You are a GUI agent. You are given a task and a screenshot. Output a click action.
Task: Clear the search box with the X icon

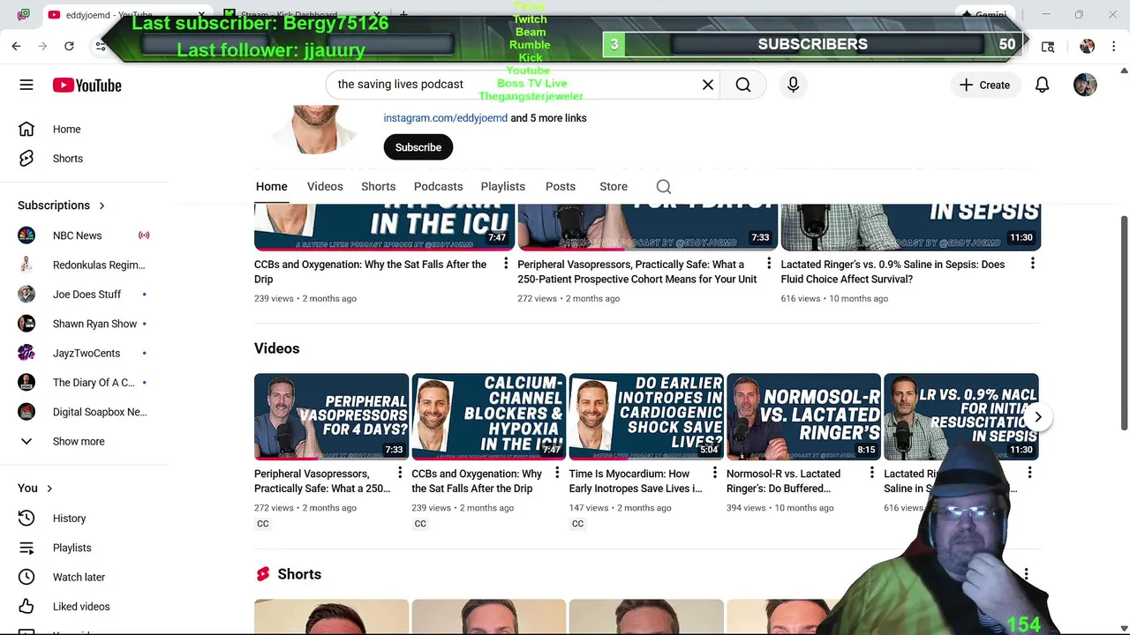pos(708,85)
